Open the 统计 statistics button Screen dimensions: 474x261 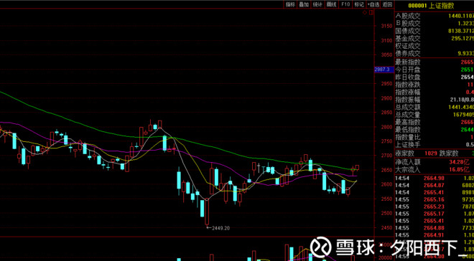(317, 4)
